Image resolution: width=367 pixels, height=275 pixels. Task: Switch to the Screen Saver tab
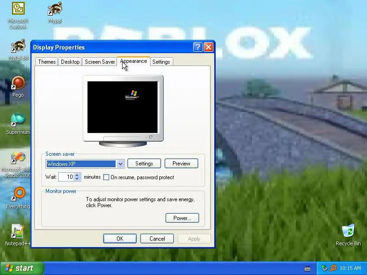(100, 62)
